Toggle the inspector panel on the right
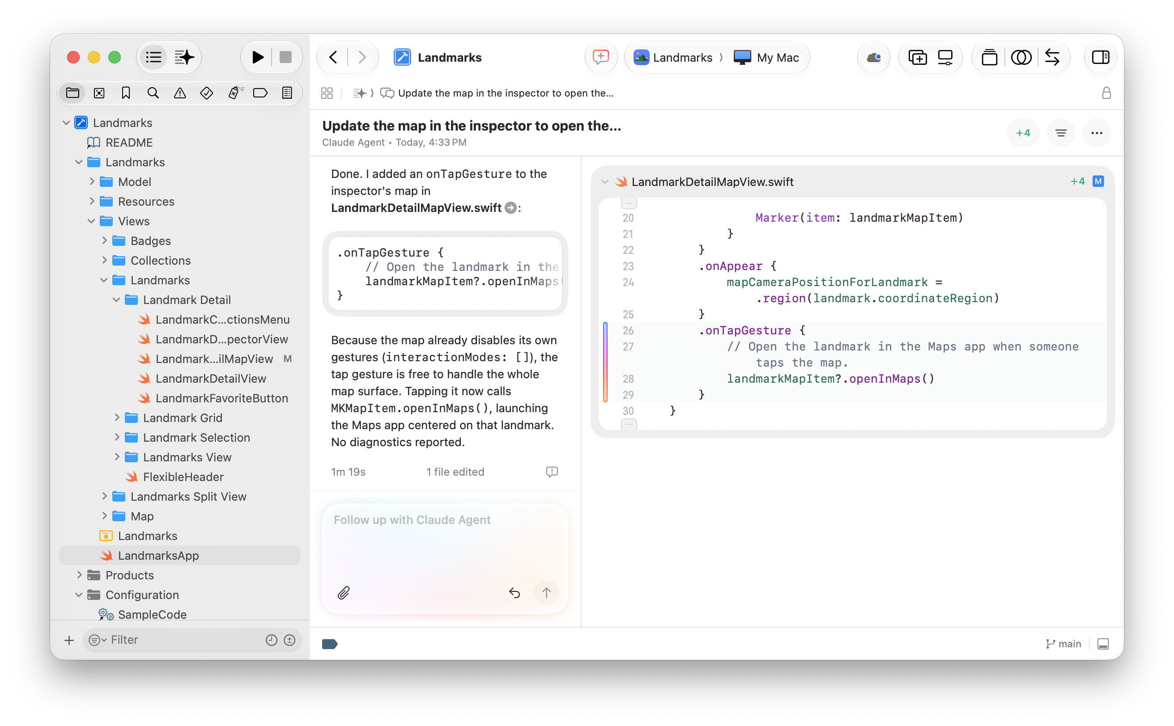Image resolution: width=1174 pixels, height=726 pixels. [x=1100, y=57]
